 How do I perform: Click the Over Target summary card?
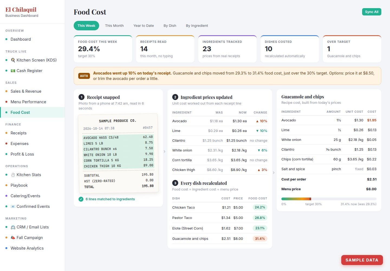352,49
